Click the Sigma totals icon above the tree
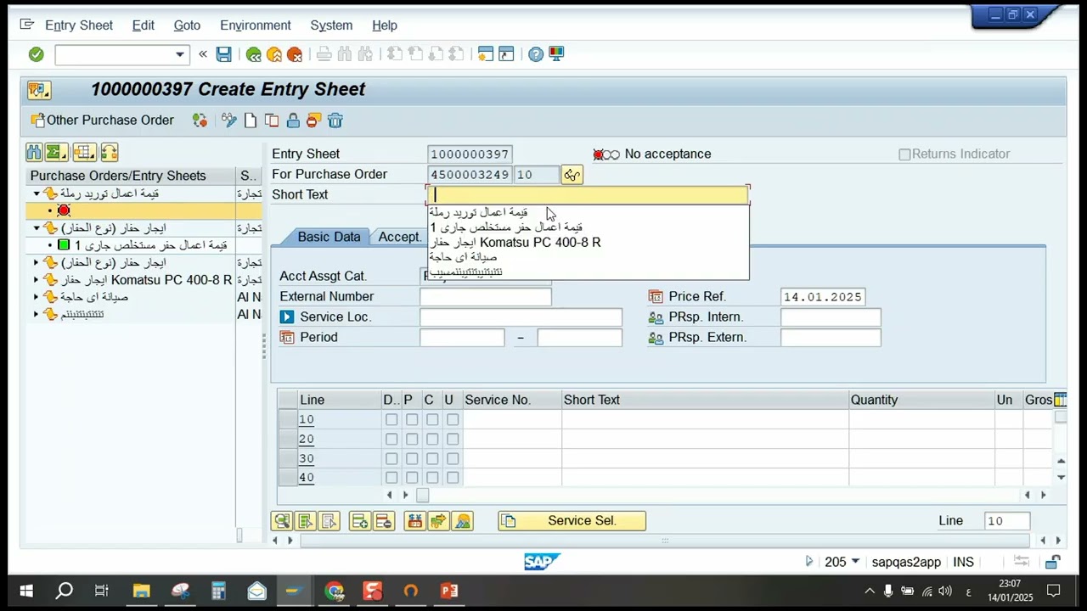This screenshot has width=1087, height=611. point(56,153)
